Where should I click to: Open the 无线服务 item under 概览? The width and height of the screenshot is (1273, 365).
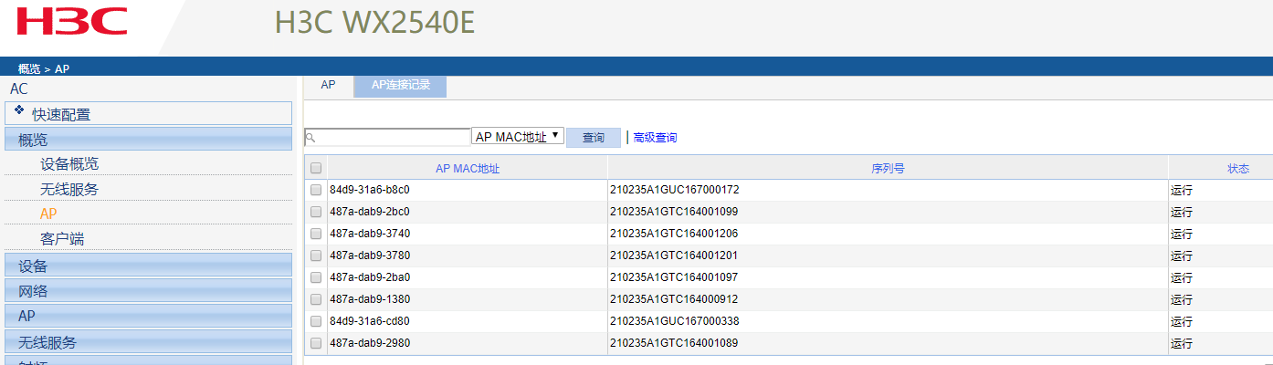[x=69, y=190]
